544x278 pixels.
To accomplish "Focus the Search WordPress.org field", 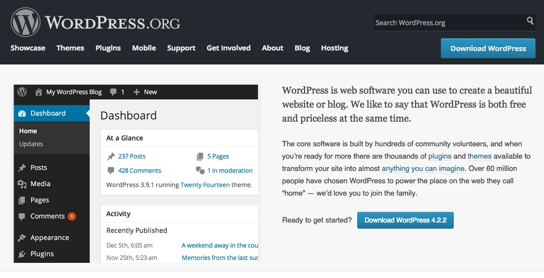I will click(x=449, y=22).
